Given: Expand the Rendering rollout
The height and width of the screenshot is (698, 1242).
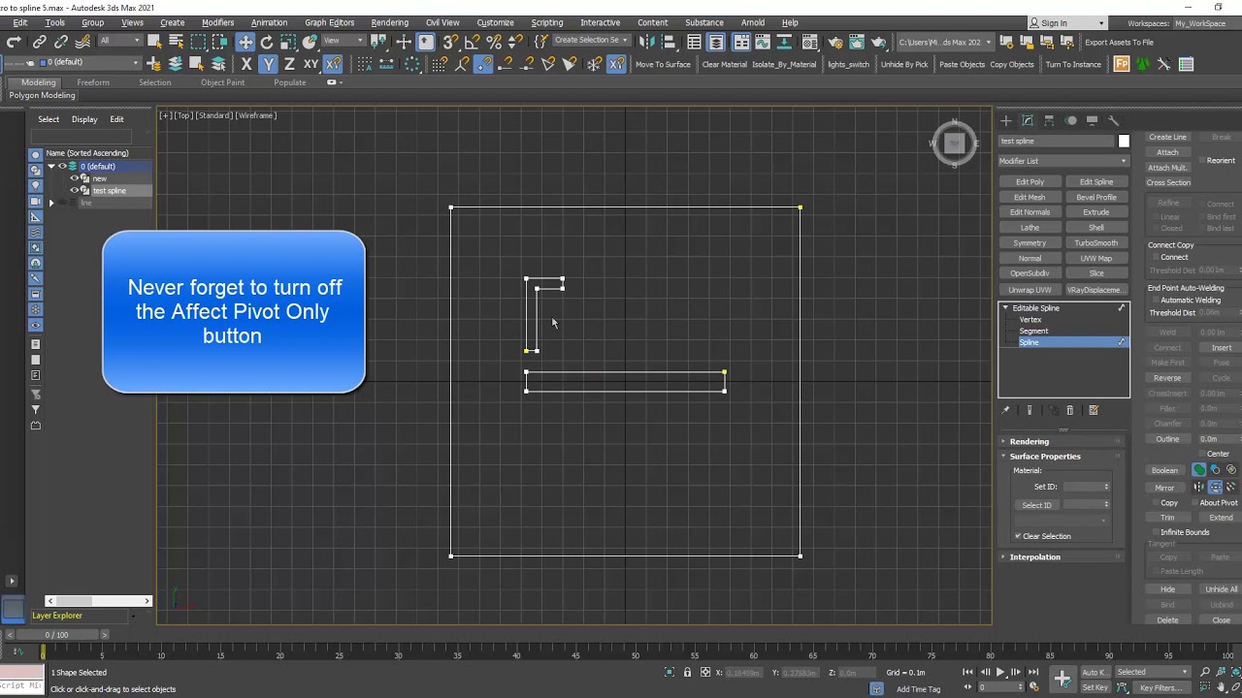Looking at the screenshot, I should [1061, 441].
